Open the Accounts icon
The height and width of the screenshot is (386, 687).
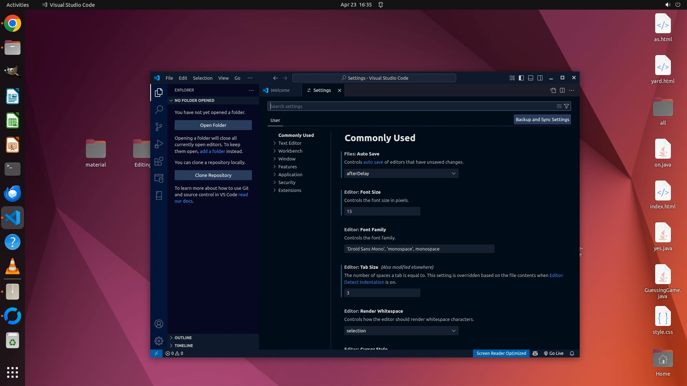click(x=159, y=324)
